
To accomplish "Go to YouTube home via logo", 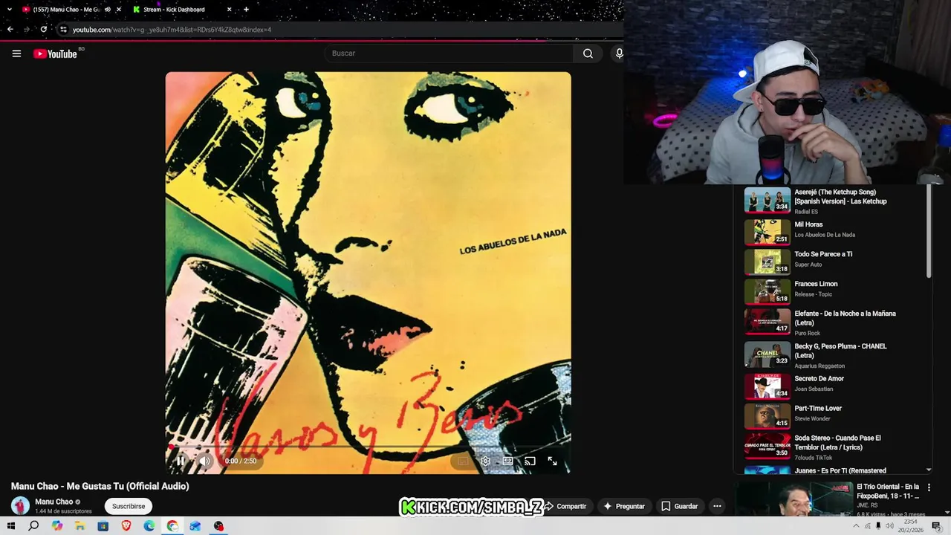I will (x=55, y=53).
